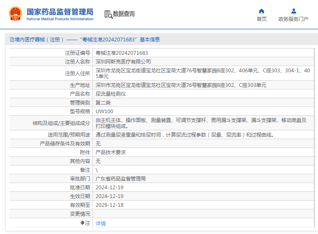Screen dimensions: 318x234
Task: Select the backslash value in 备注 row
Action: pyautogui.click(x=97, y=170)
